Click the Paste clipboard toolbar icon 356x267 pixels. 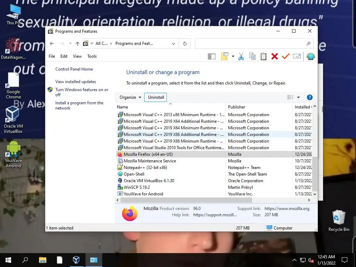pos(264,56)
